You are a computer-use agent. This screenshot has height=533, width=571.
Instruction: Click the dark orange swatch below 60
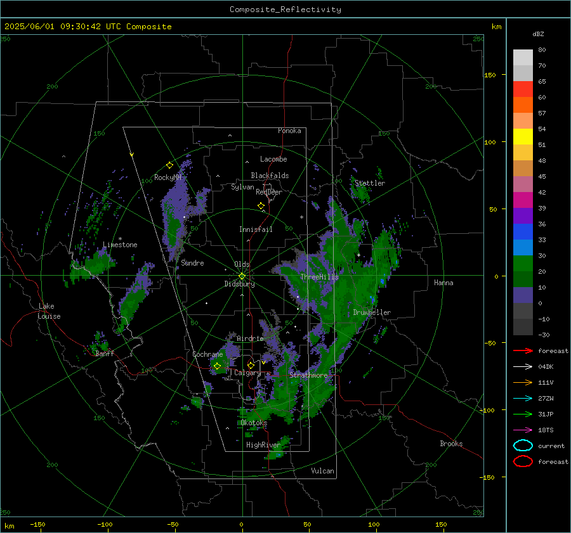[x=523, y=105]
